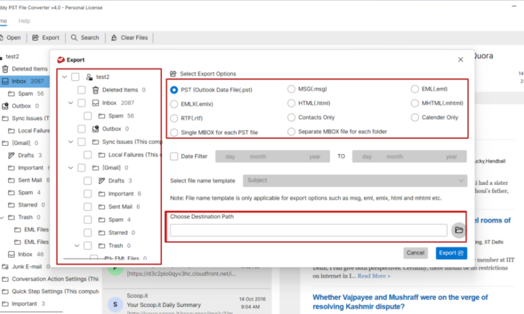524x314 pixels.
Task: Collapse the [Gmail] node in export tree
Action: (x=71, y=168)
